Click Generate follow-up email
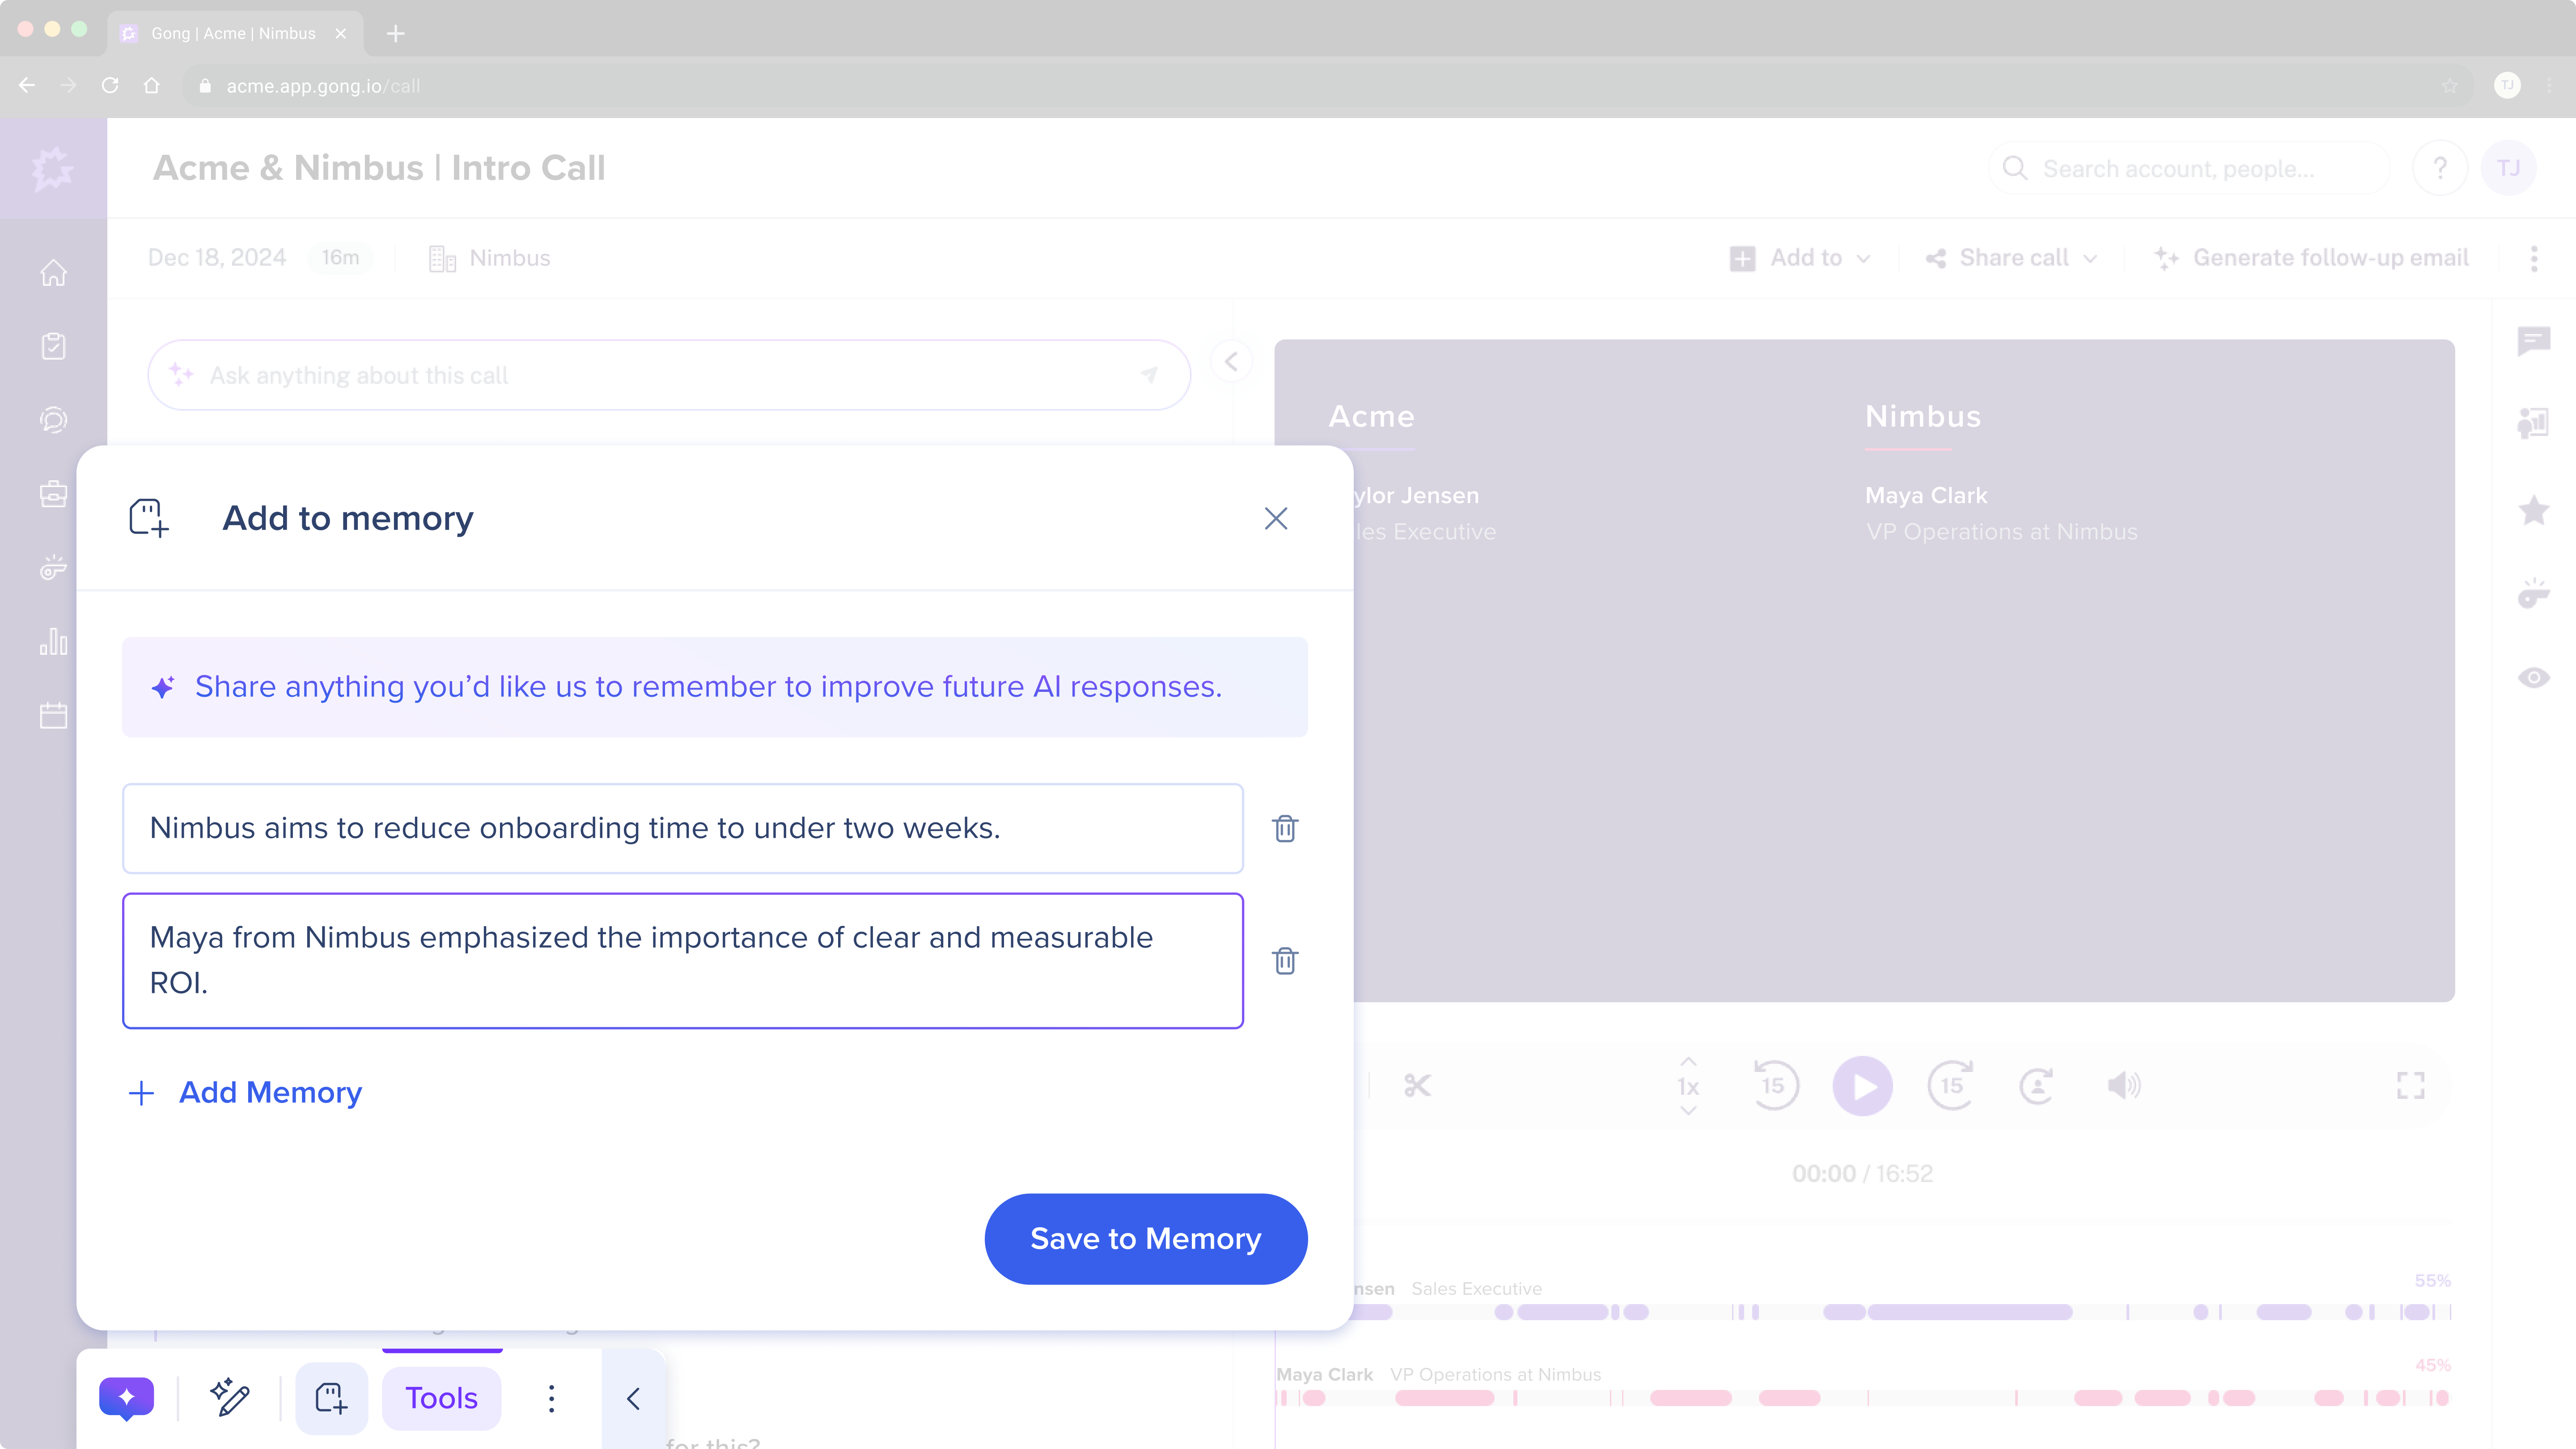The height and width of the screenshot is (1449, 2576). pyautogui.click(x=2311, y=258)
